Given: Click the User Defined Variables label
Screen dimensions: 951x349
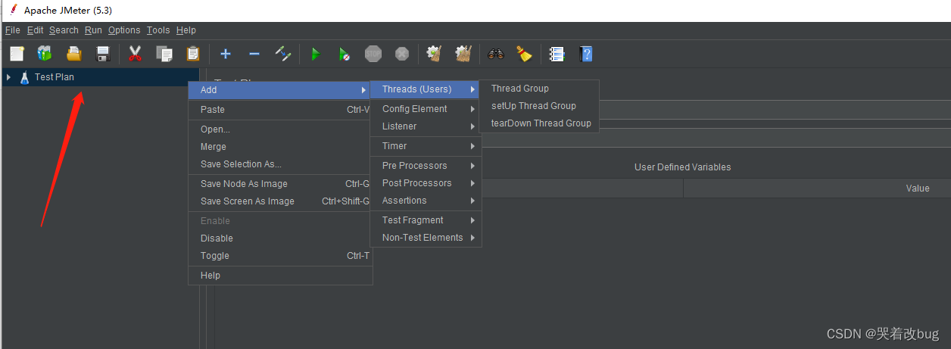Looking at the screenshot, I should point(682,167).
